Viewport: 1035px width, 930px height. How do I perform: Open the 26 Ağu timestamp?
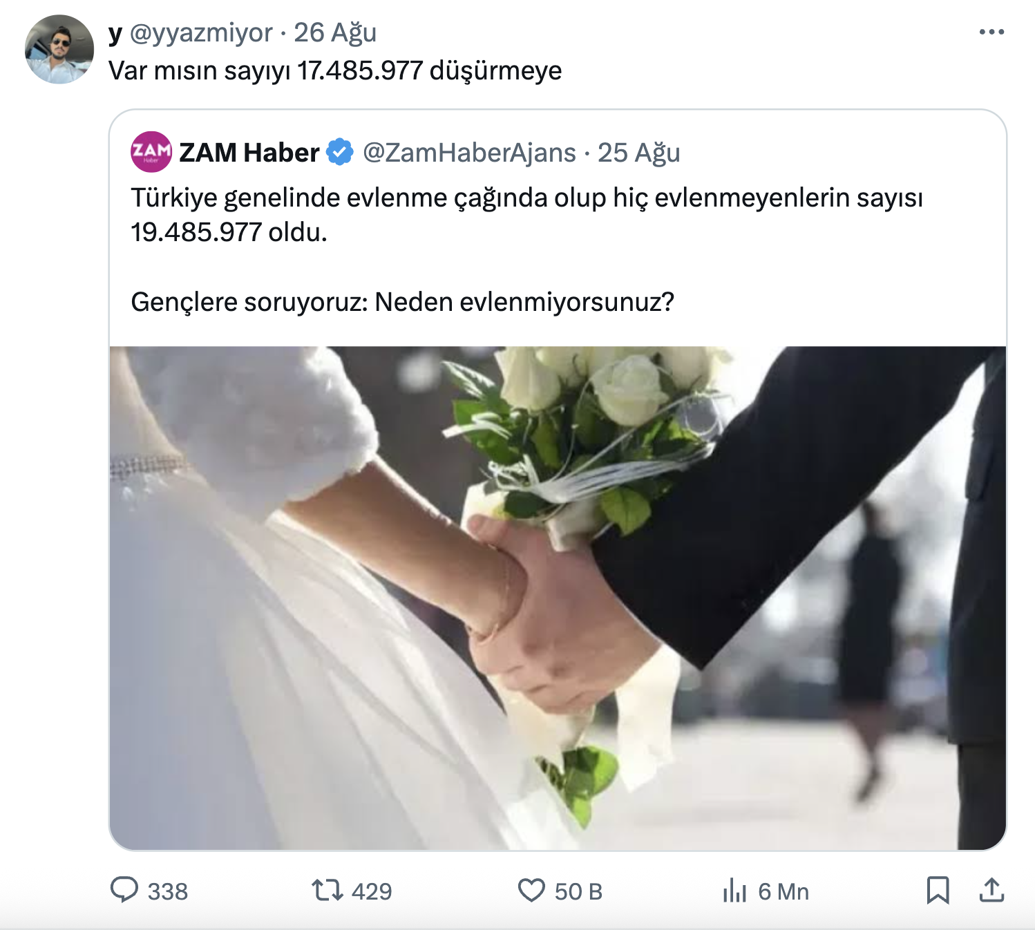[335, 32]
